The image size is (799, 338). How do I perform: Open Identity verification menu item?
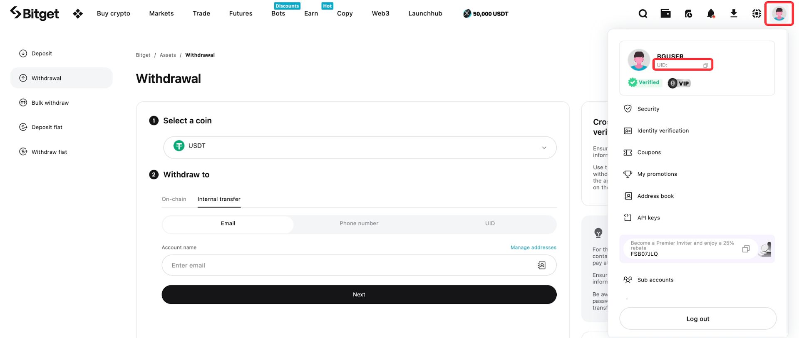[x=663, y=131]
